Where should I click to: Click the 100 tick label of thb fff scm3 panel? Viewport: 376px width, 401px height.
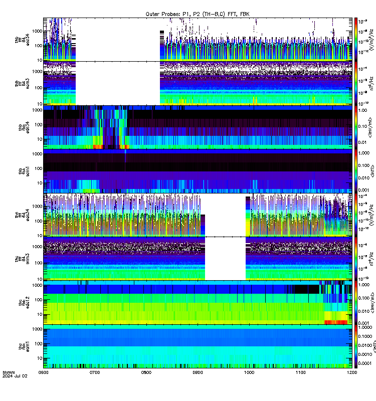tap(39, 88)
